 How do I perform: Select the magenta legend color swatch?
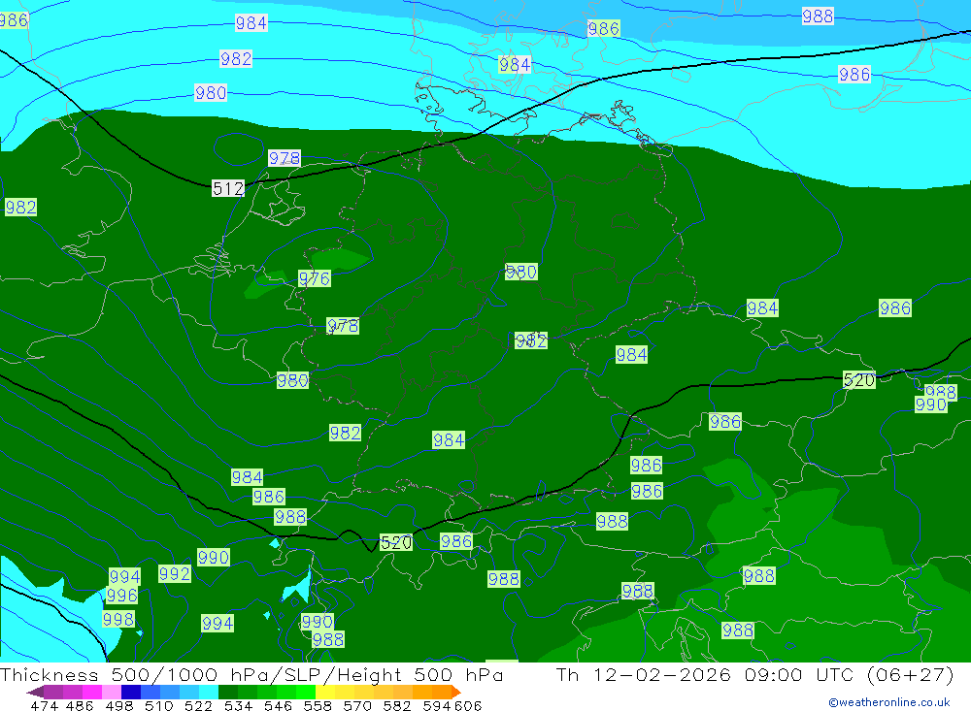pos(91,692)
